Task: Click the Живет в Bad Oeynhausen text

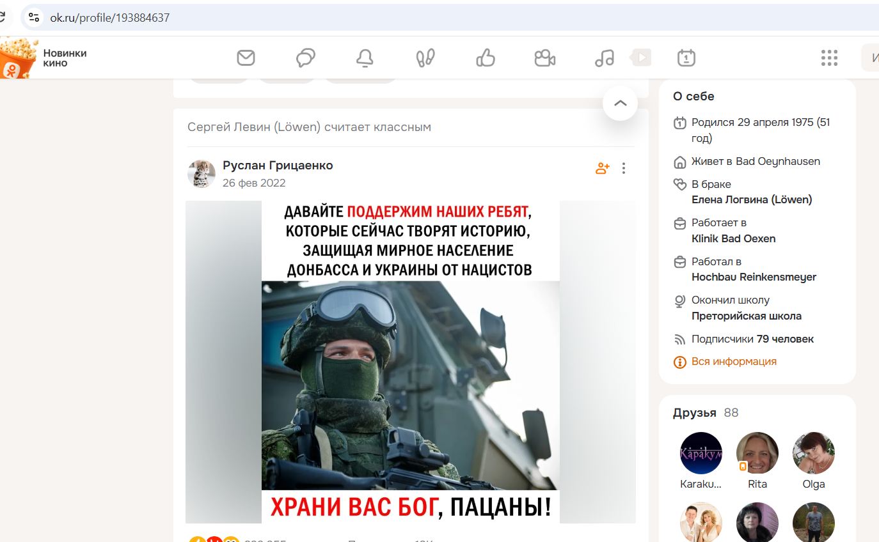Action: 756,161
